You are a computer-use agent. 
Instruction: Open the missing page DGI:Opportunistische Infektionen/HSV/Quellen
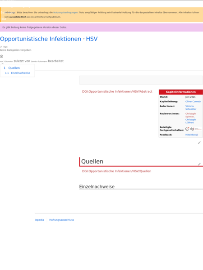(x=117, y=171)
